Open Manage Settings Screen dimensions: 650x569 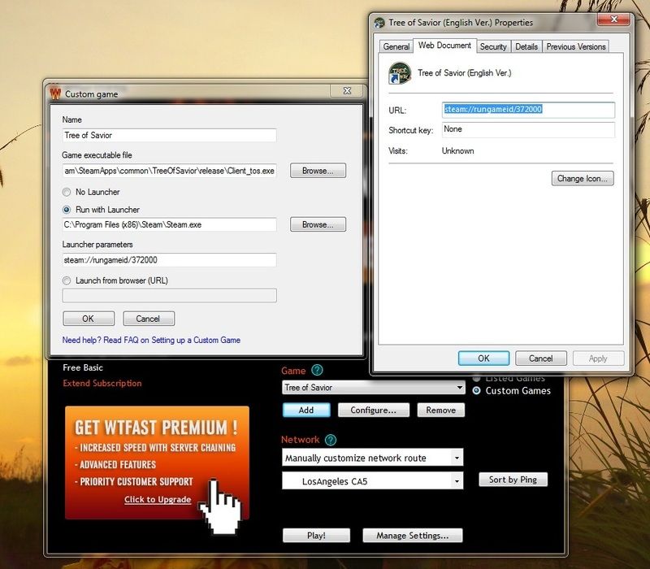(413, 535)
